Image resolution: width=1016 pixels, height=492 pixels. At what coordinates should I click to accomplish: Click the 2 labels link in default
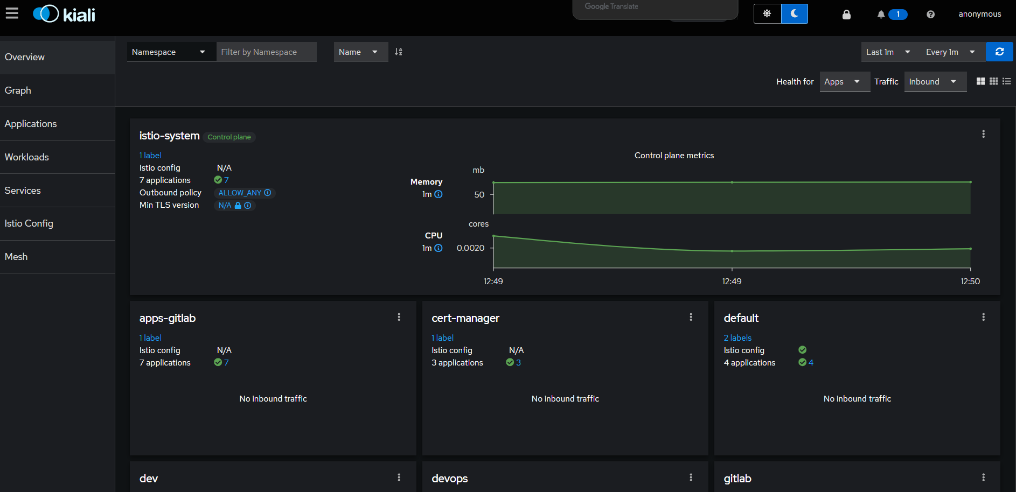737,338
